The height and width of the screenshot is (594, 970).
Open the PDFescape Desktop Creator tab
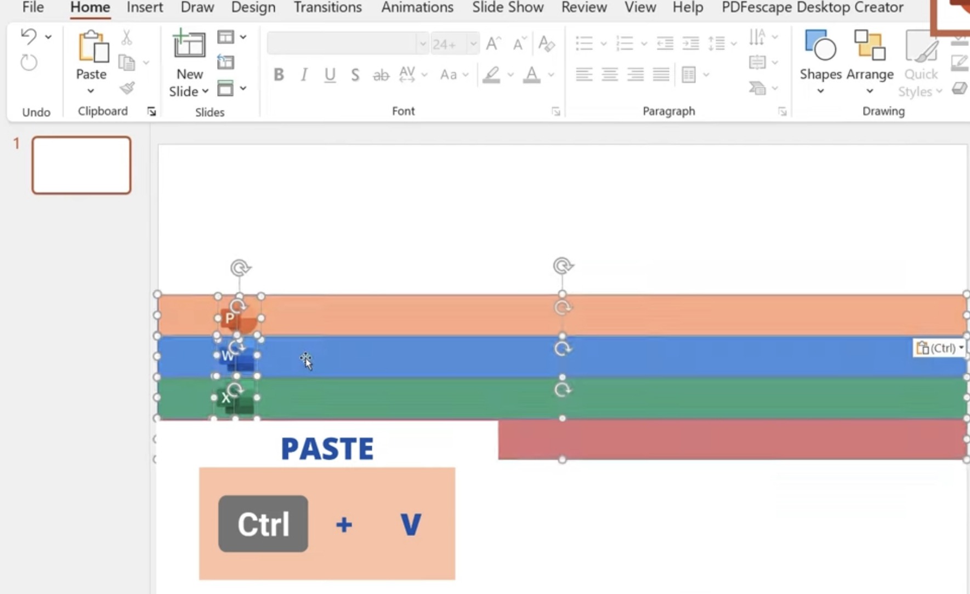[813, 8]
